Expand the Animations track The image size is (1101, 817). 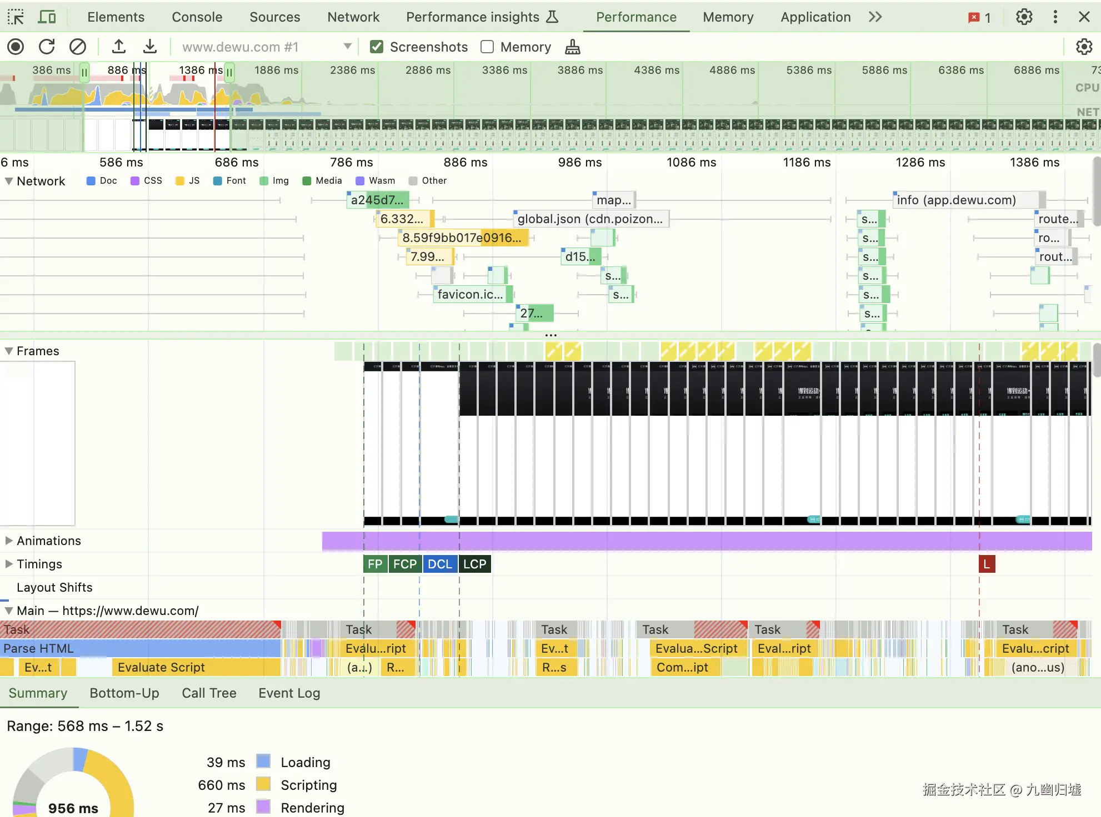pyautogui.click(x=9, y=541)
